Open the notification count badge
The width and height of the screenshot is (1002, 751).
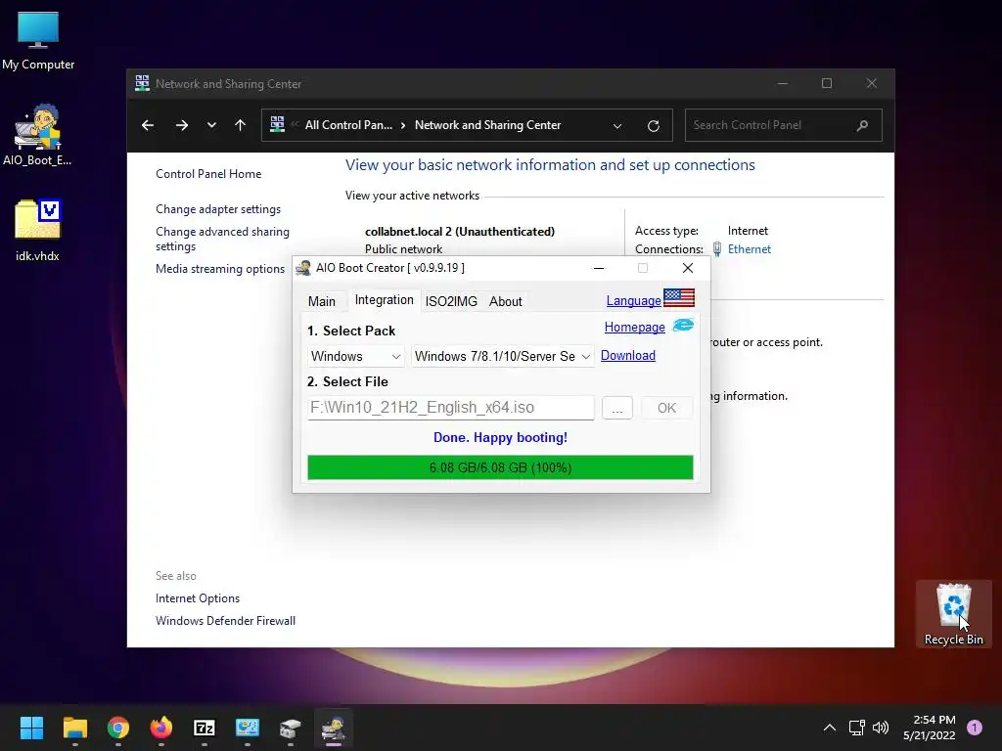click(x=975, y=728)
